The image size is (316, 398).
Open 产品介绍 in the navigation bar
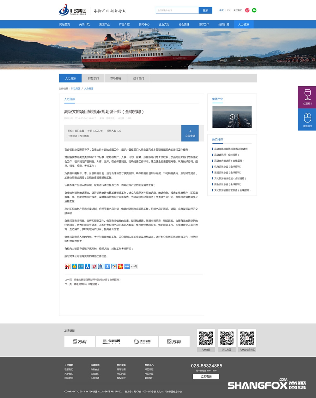(x=124, y=24)
